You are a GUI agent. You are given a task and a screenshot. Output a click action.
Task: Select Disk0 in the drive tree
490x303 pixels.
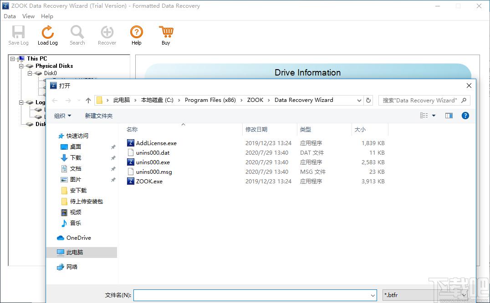point(50,73)
